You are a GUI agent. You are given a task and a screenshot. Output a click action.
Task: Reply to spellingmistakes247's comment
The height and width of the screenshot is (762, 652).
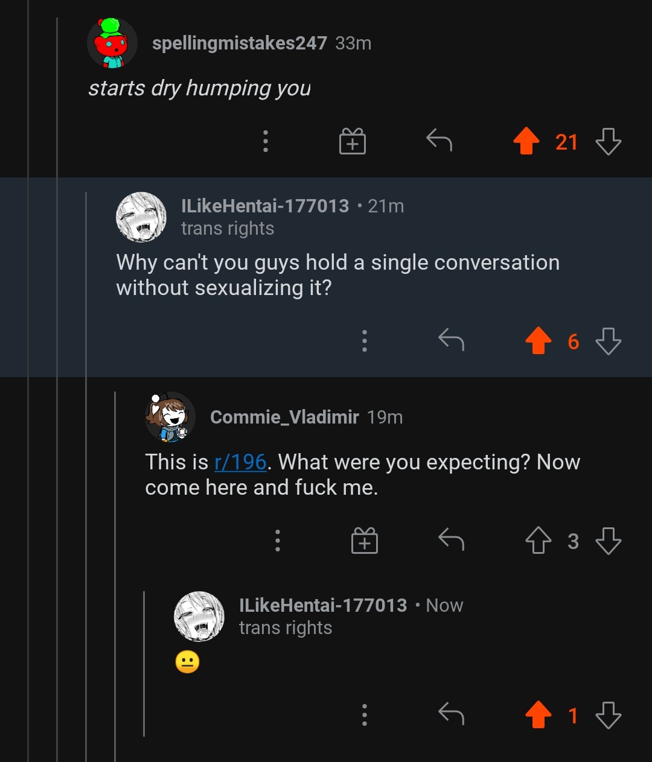click(x=439, y=141)
